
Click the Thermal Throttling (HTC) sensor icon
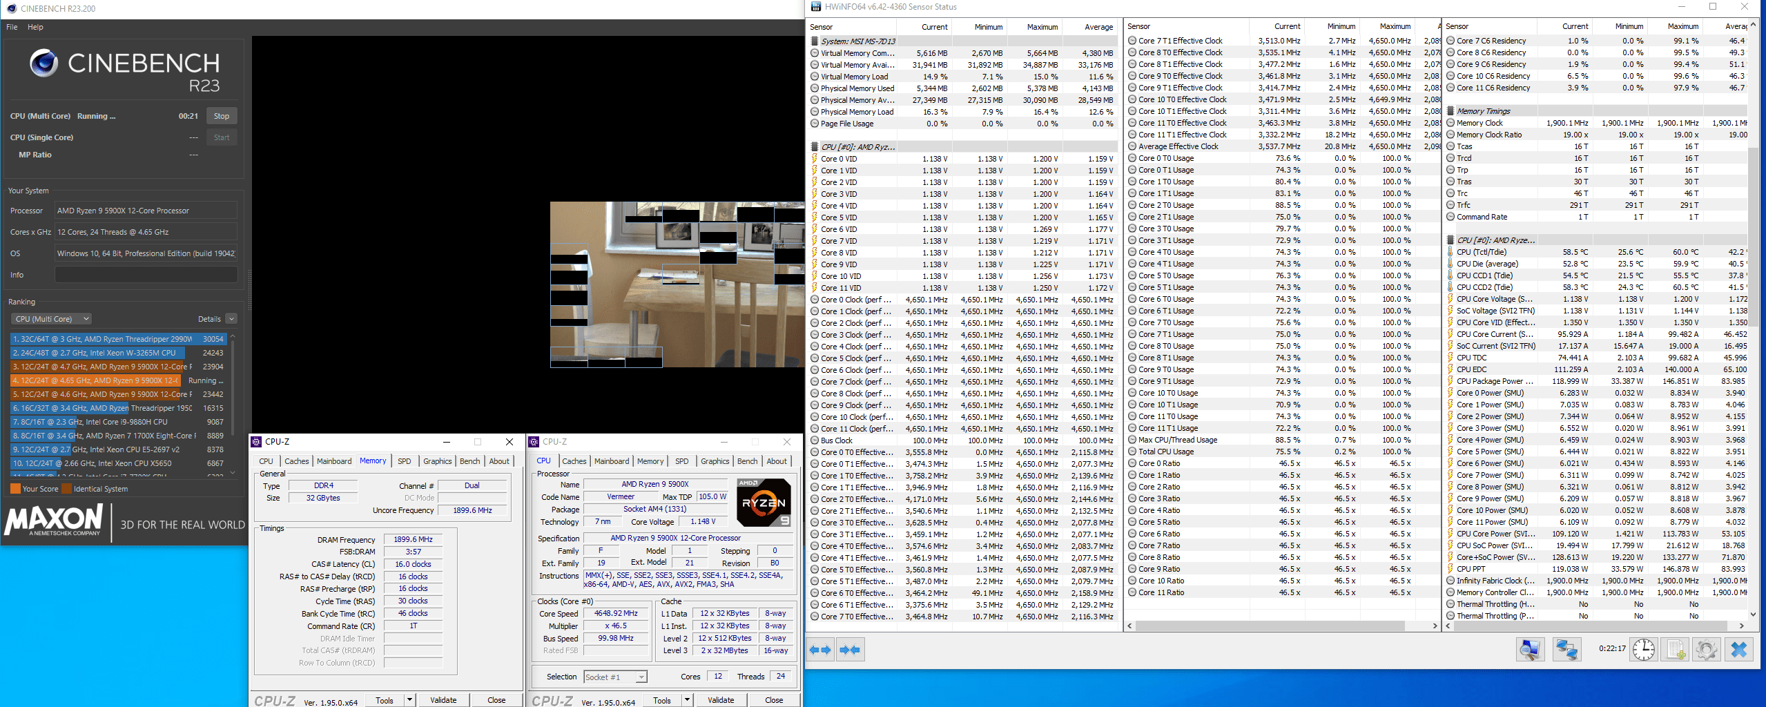(1450, 604)
